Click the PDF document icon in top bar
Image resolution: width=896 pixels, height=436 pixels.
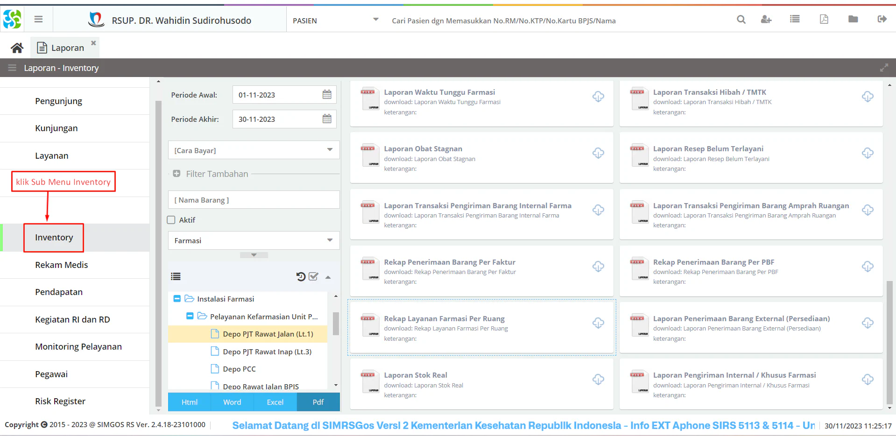(824, 19)
